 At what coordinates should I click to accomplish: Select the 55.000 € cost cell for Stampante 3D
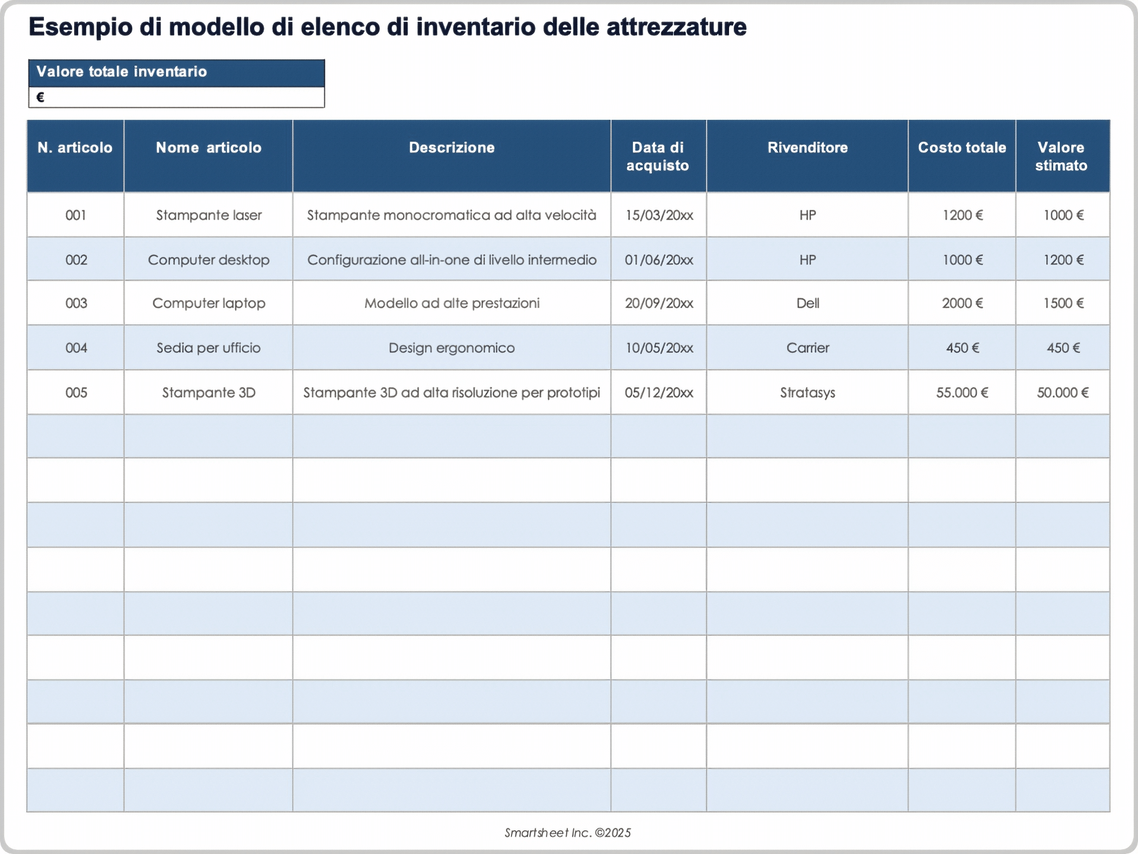coord(961,392)
